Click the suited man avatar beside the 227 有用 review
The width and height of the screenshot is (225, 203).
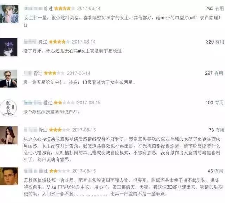point(8,79)
